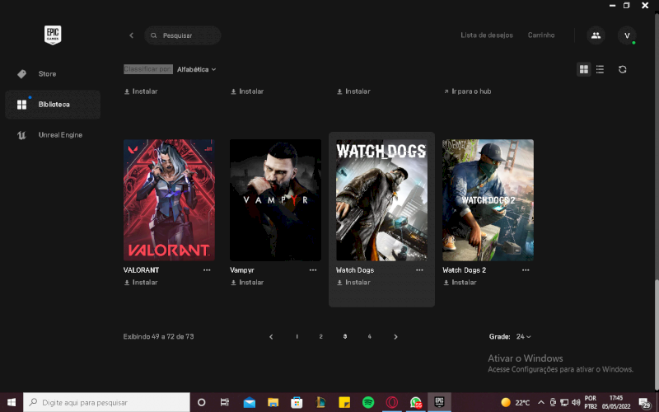Image resolution: width=659 pixels, height=412 pixels.
Task: Open three-dot menu for Vampyr
Action: [313, 270]
